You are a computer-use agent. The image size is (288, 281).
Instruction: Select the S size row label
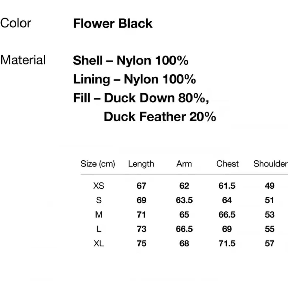point(99,200)
